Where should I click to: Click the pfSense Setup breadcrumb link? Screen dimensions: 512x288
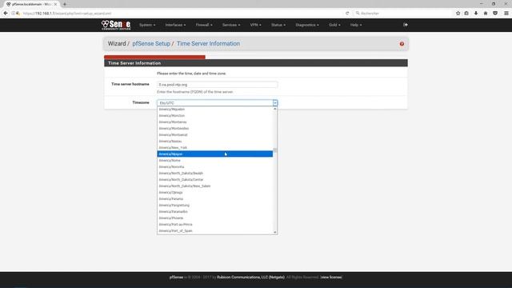coord(151,44)
